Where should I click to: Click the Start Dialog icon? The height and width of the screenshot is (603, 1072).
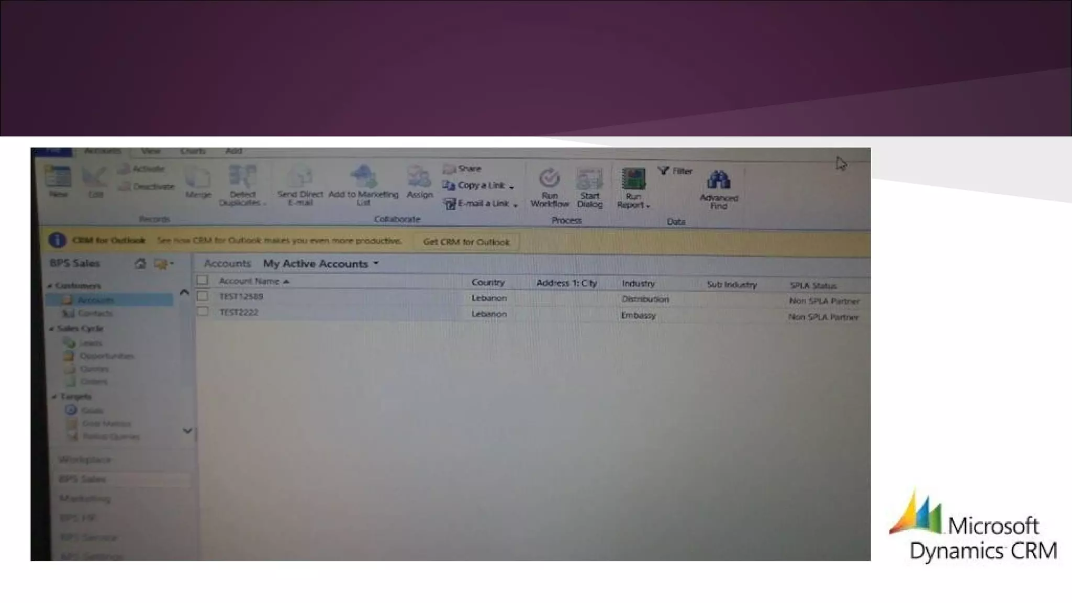[x=589, y=180]
